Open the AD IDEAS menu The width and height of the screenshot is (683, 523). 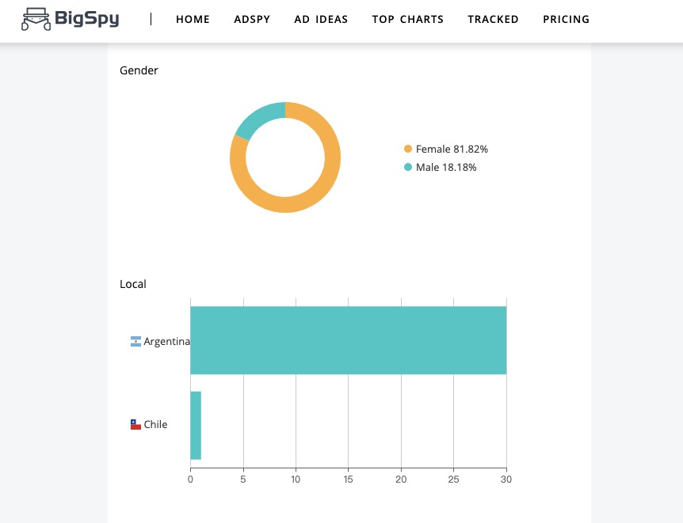point(321,20)
